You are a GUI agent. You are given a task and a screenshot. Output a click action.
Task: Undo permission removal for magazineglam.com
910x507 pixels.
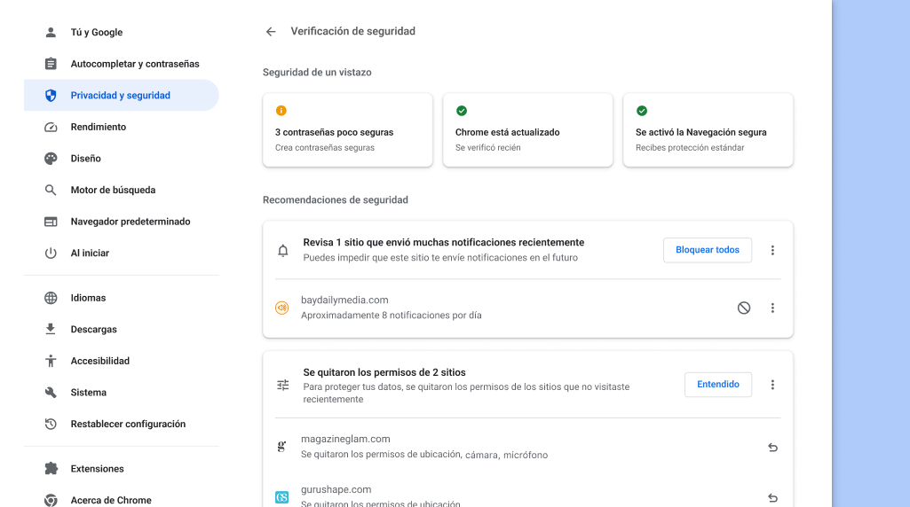pyautogui.click(x=772, y=448)
